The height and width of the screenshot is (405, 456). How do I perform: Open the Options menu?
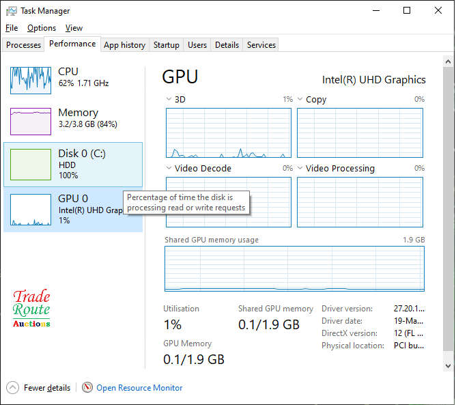pos(42,28)
